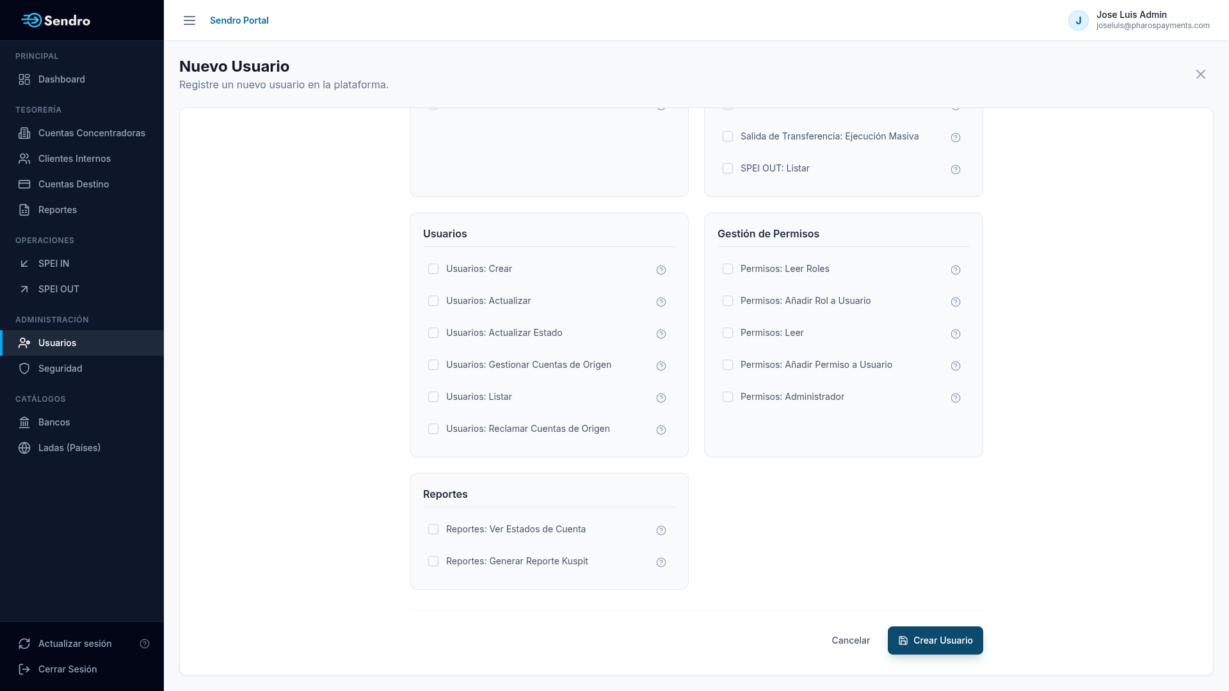This screenshot has height=691, width=1229.
Task: Click the Nuevo Usuario title text
Action: 234,67
